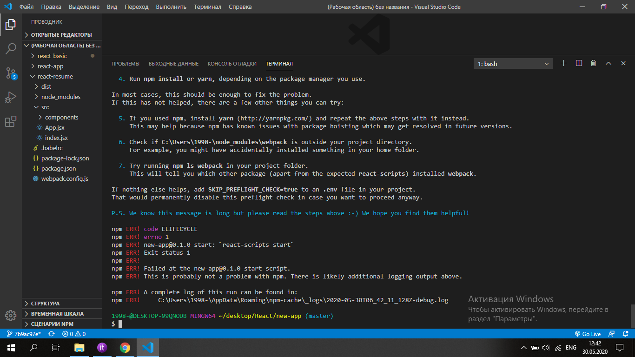Open Chrome from taskbar
Viewport: 635px width, 357px height.
pyautogui.click(x=125, y=347)
